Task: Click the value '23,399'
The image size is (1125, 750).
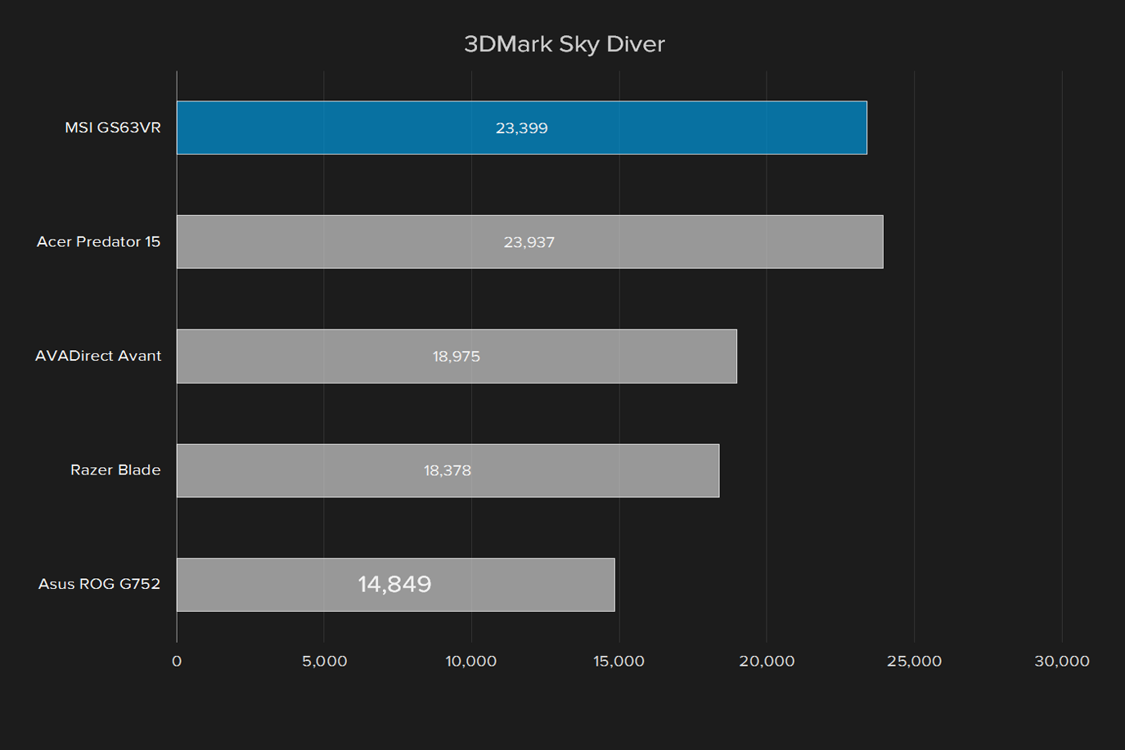Action: (522, 128)
